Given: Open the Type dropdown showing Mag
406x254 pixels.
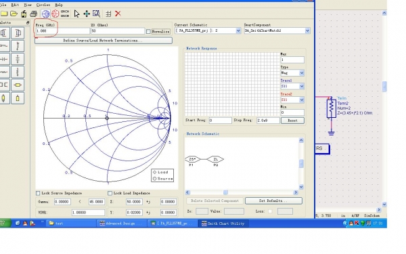Looking at the screenshot, I should 302,73.
